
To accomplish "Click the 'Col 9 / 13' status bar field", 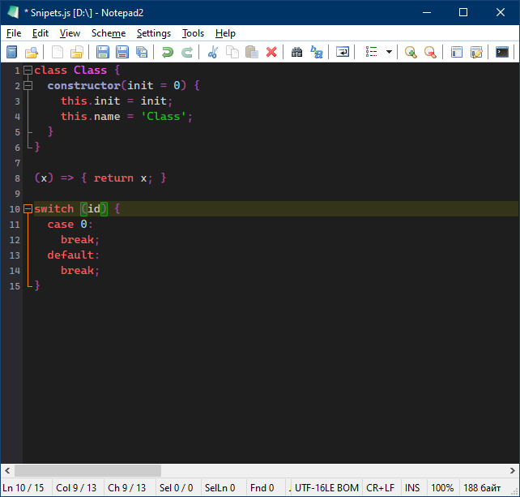I will pos(76,488).
